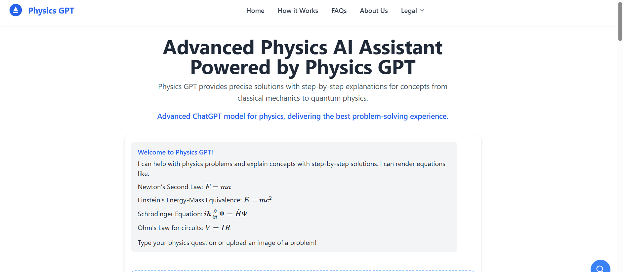Go to the How it Works section

[x=298, y=11]
